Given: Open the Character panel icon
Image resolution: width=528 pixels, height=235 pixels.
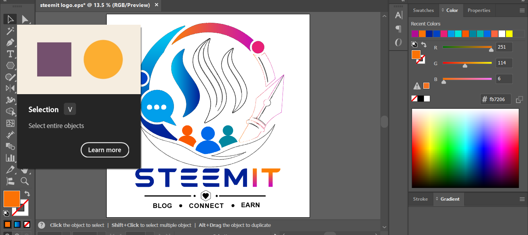Looking at the screenshot, I should pos(399,15).
